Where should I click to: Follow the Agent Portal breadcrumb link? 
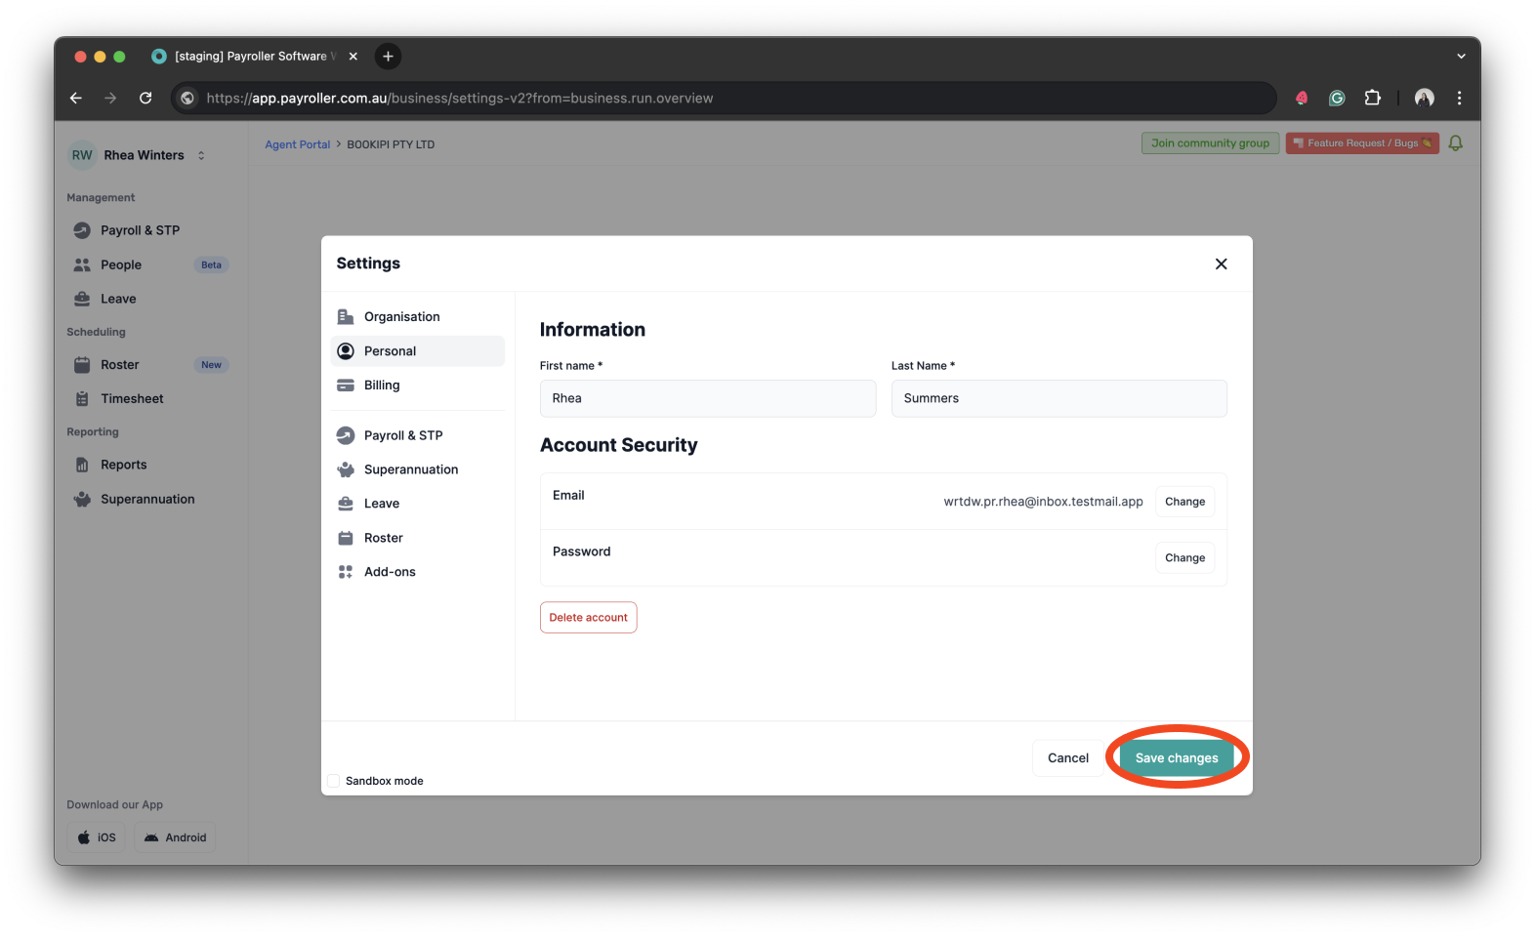298,144
